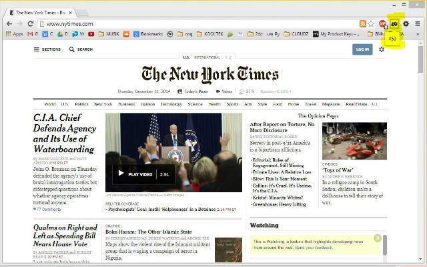Select the World section
The height and width of the screenshot is (267, 427).
click(x=50, y=104)
